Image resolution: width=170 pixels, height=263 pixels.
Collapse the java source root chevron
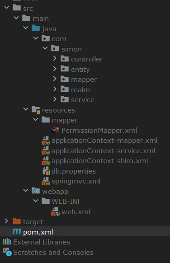click(x=26, y=28)
